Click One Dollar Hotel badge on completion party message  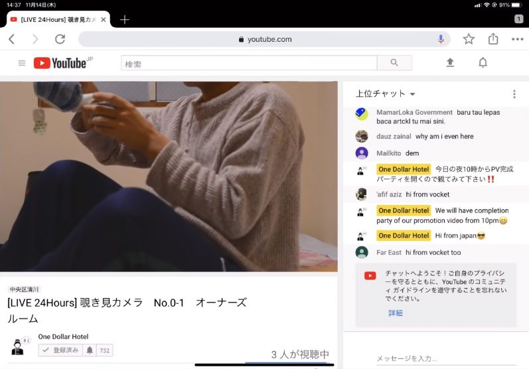404,210
